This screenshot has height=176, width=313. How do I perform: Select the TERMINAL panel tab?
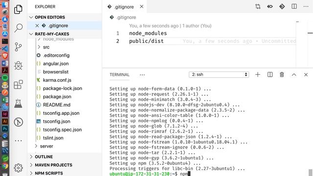(x=119, y=75)
